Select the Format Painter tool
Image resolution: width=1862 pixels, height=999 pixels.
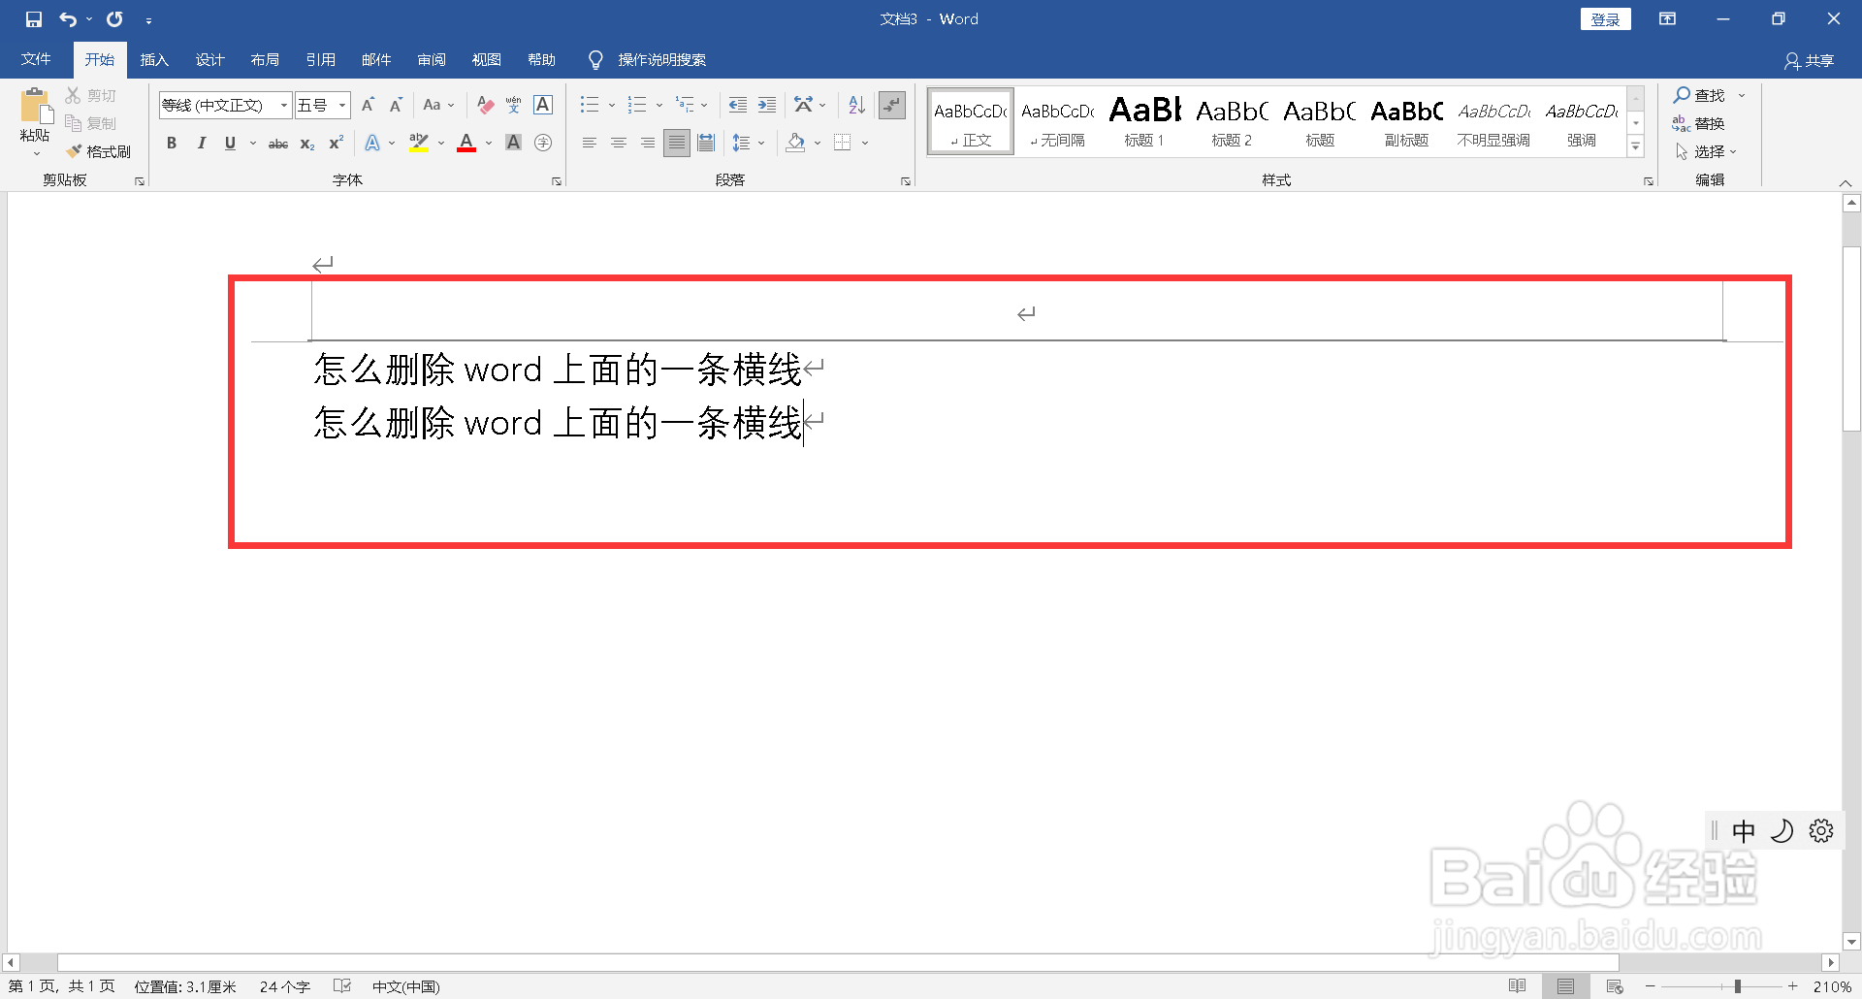(x=100, y=151)
